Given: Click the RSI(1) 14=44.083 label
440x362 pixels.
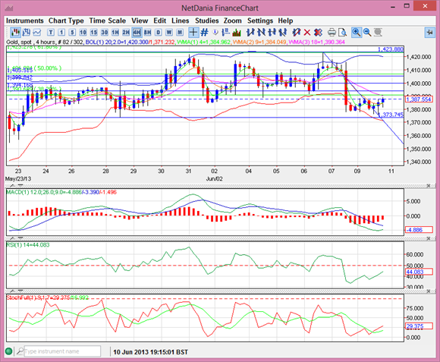Looking at the screenshot, I should coord(28,244).
